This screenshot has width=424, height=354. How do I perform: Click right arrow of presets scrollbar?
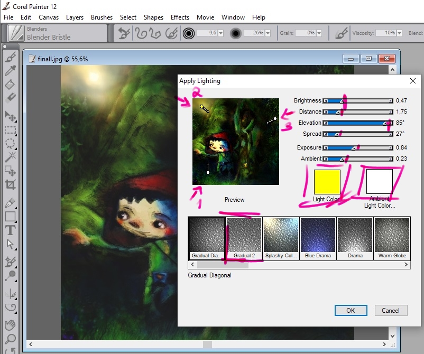pyautogui.click(x=406, y=265)
